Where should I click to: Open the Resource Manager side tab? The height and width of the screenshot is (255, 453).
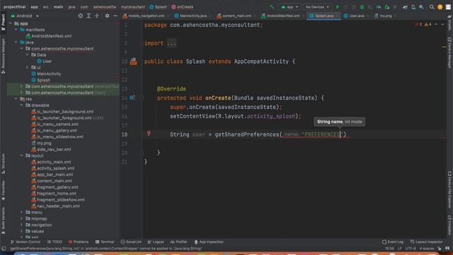point(3,56)
